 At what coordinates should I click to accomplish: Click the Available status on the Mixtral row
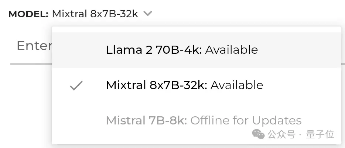click(x=237, y=85)
